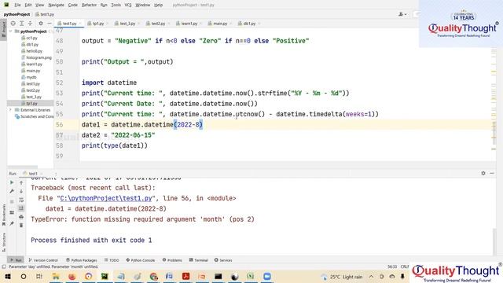Screen dimensions: 503x283
Task: Expand External Libraries node
Action: (10, 110)
